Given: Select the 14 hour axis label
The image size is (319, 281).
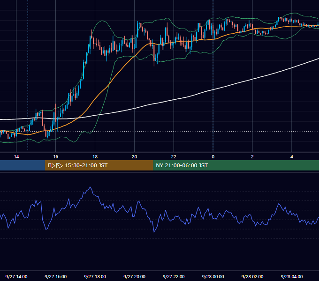Looking at the screenshot, I should click(x=16, y=156).
